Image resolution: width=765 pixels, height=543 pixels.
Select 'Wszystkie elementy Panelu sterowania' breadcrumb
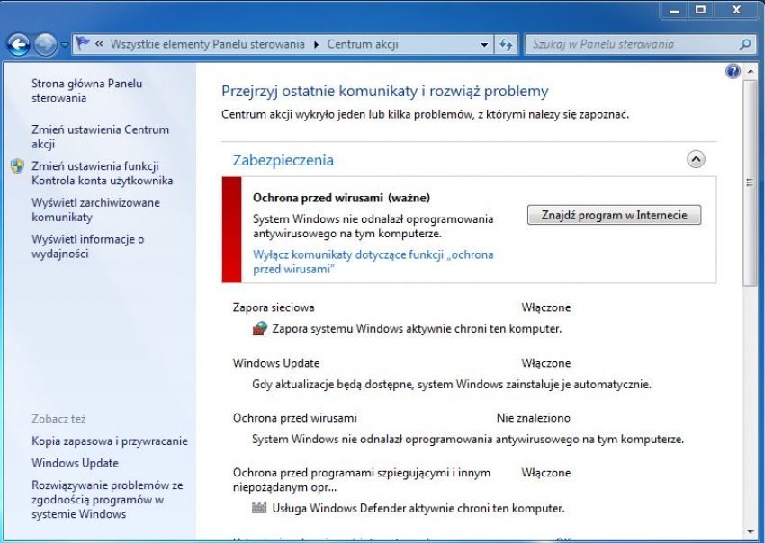(x=207, y=44)
